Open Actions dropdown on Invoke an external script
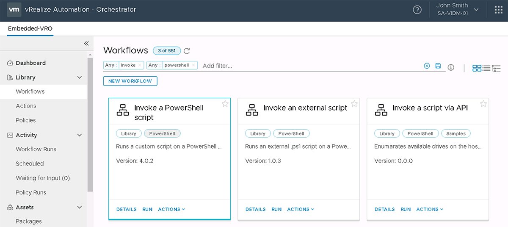Image resolution: width=508 pixels, height=227 pixels. coord(301,209)
